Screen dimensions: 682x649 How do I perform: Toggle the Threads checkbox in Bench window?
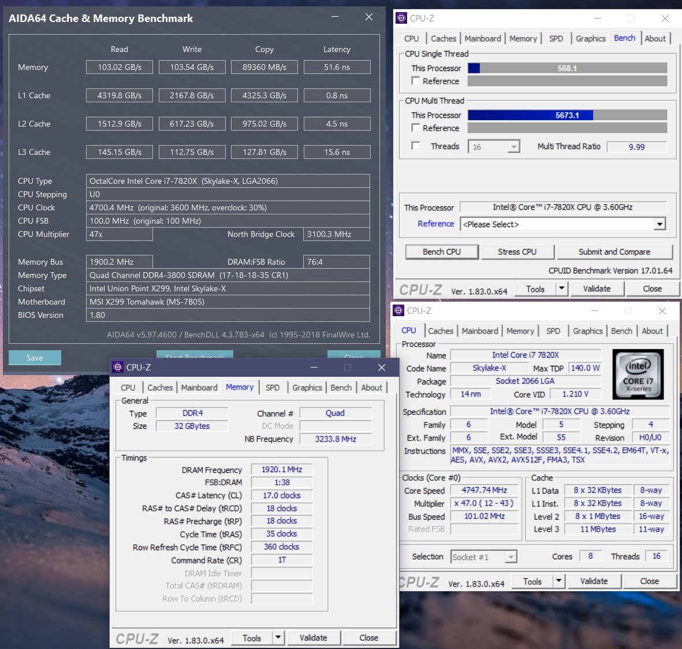(416, 146)
